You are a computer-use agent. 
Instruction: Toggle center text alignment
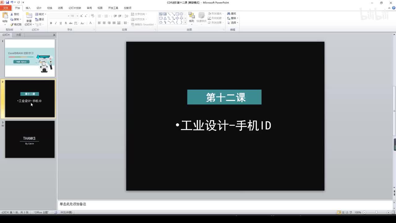(104, 23)
